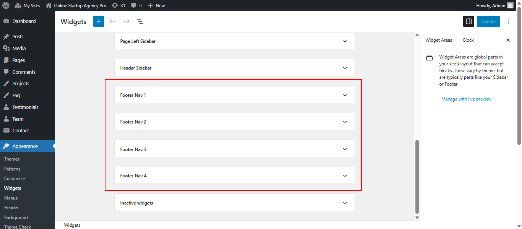Open the pending updates indicator showing 31
The height and width of the screenshot is (229, 522).
point(119,5)
